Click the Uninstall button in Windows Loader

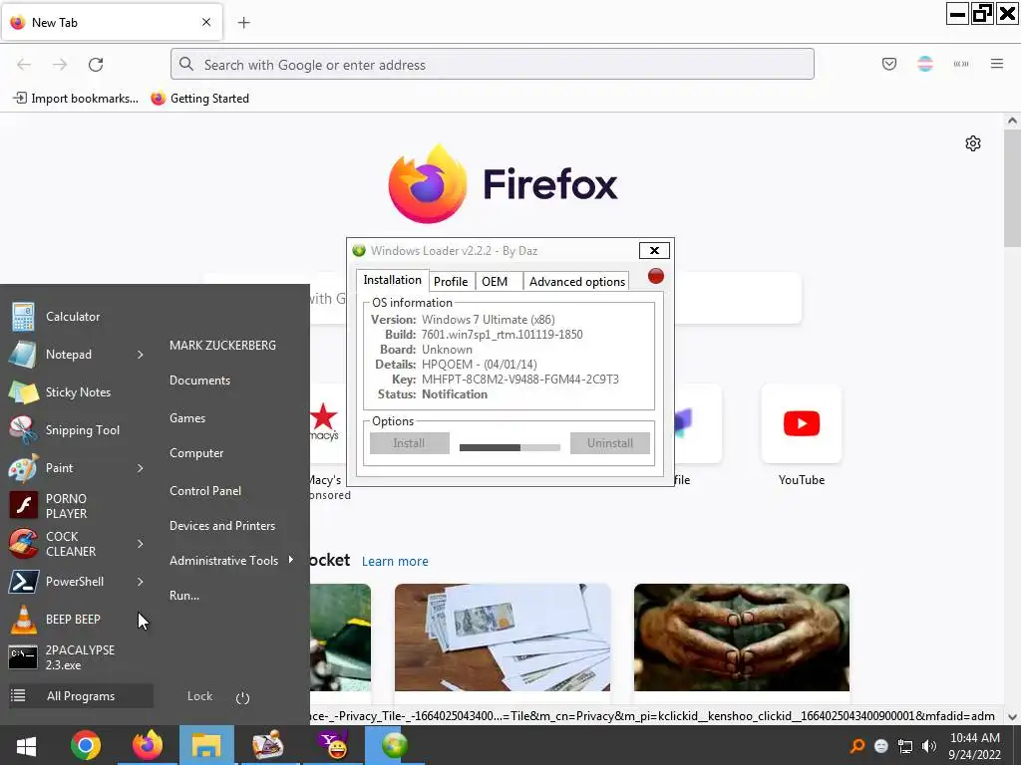[610, 443]
